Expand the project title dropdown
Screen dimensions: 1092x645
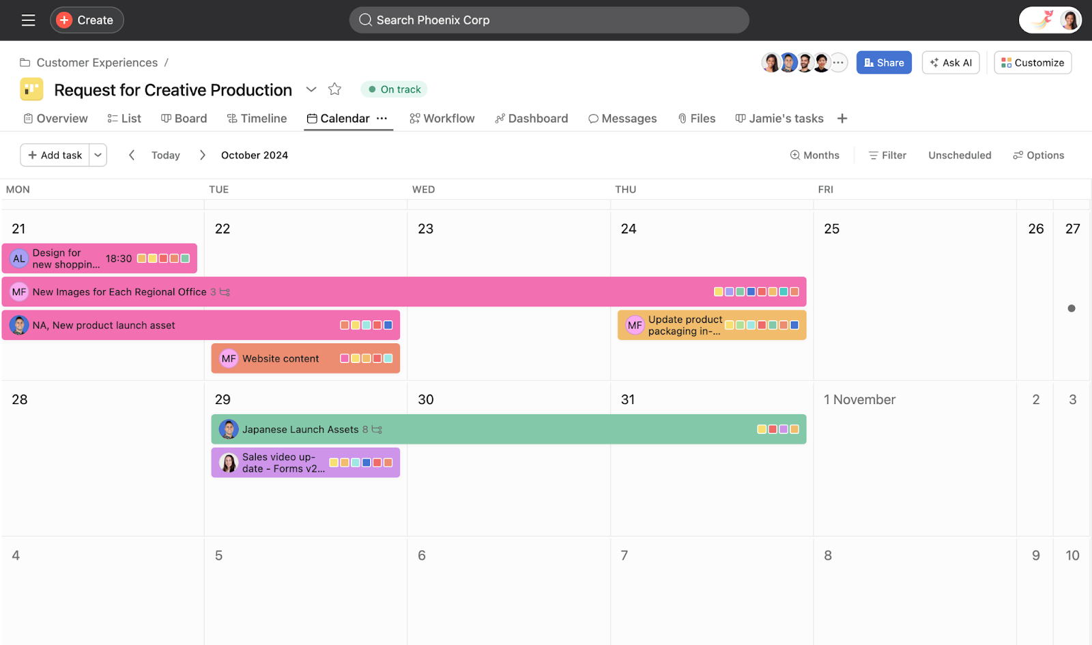[311, 89]
